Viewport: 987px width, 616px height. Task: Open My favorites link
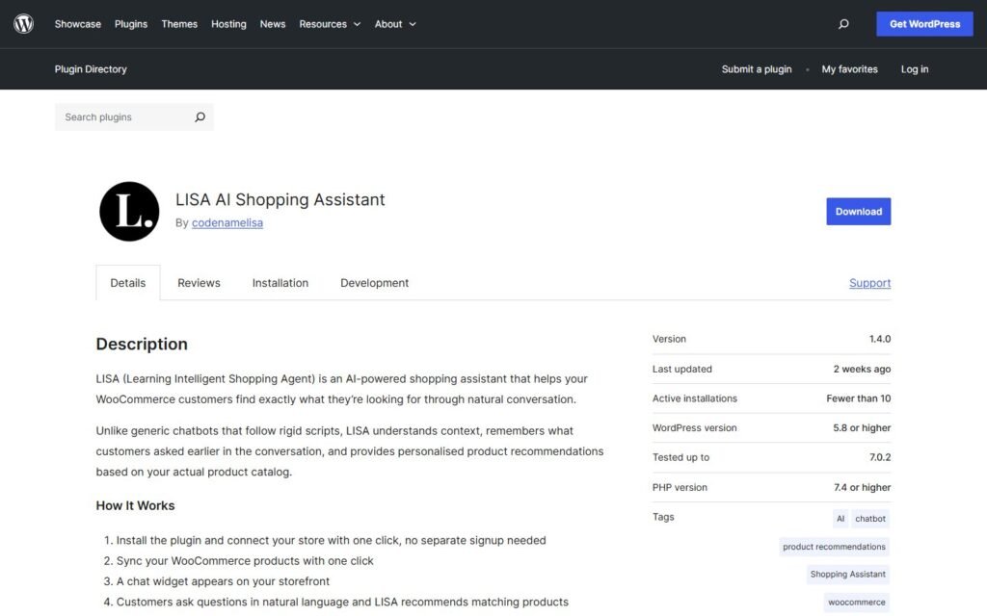(849, 69)
